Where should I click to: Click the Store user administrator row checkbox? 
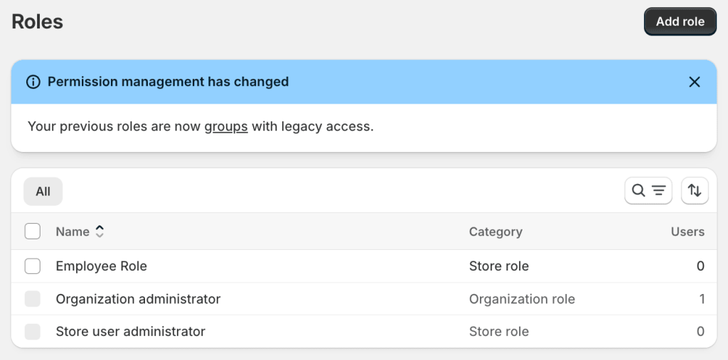(33, 332)
